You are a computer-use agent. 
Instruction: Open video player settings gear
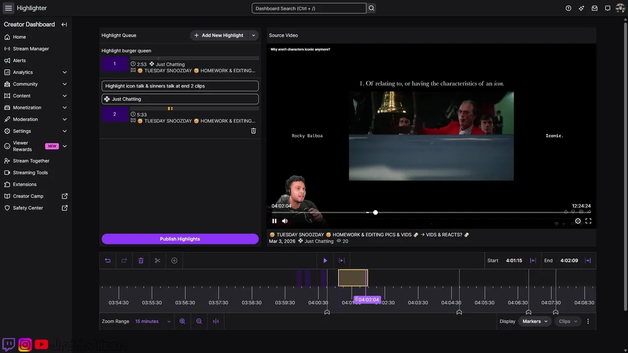[x=578, y=221]
